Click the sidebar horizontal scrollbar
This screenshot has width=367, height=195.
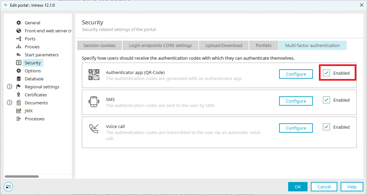point(22,177)
